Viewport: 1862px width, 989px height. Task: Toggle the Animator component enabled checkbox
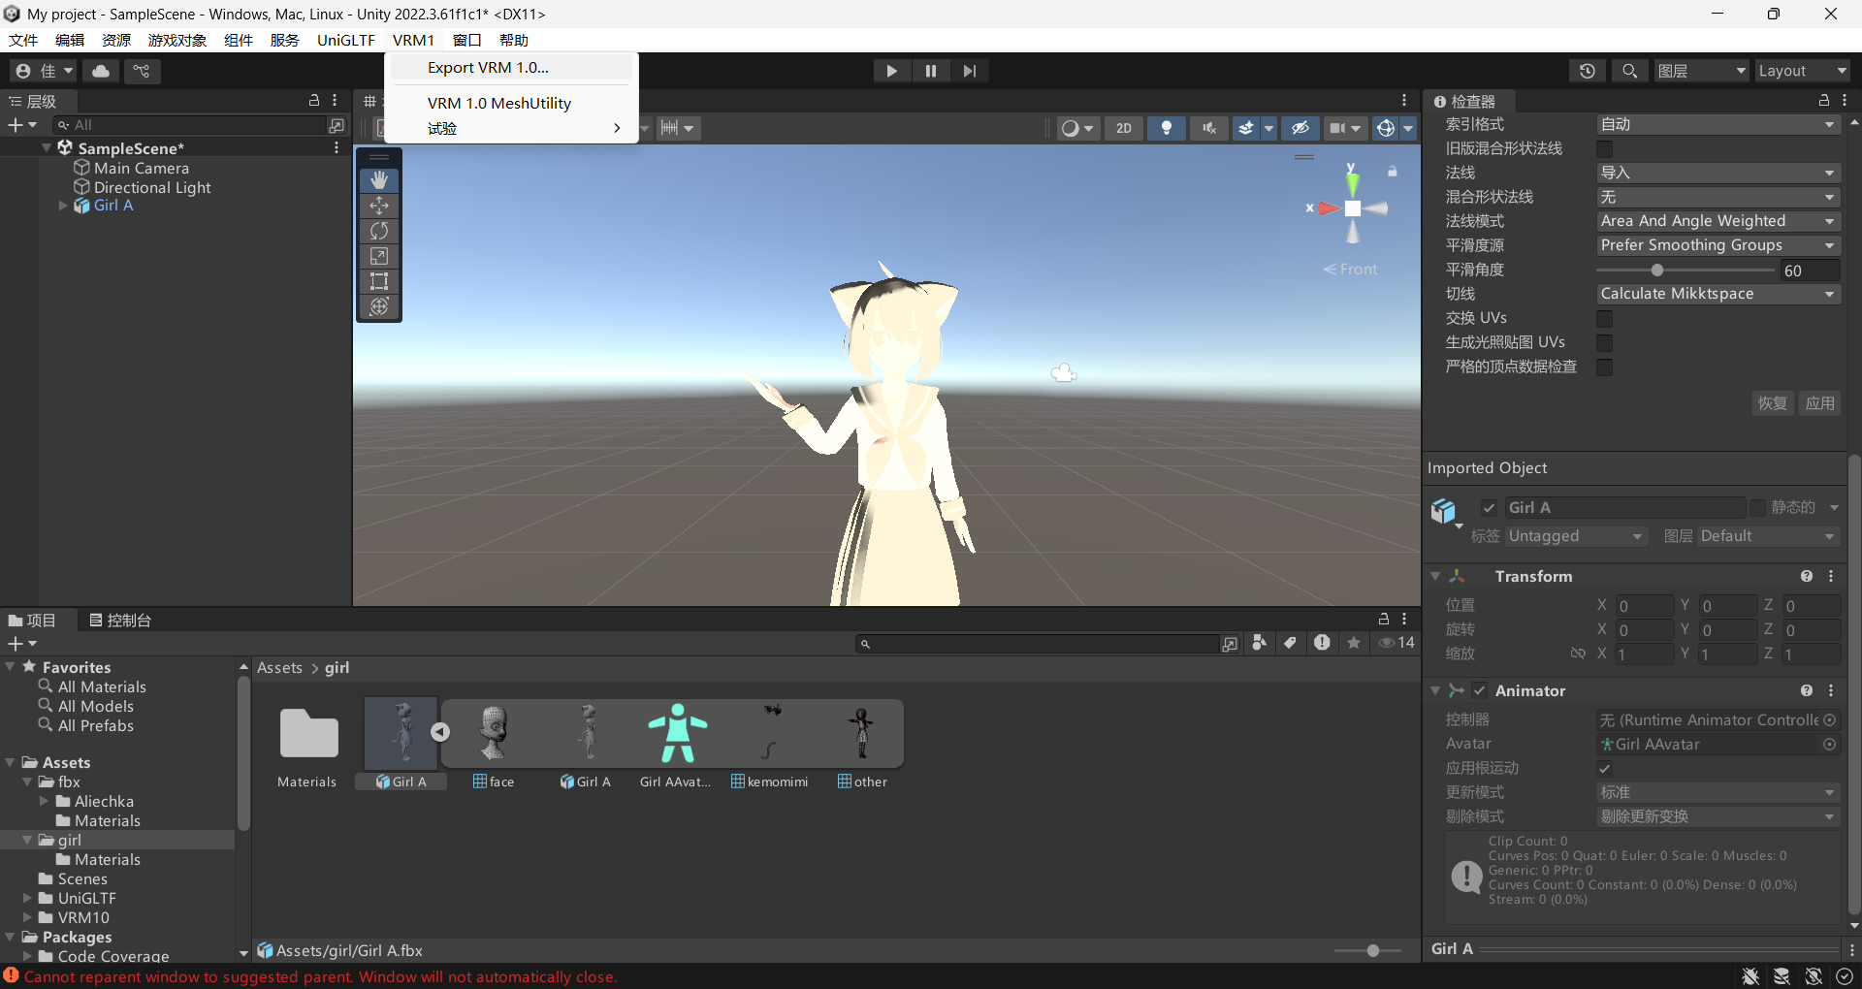1480,691
